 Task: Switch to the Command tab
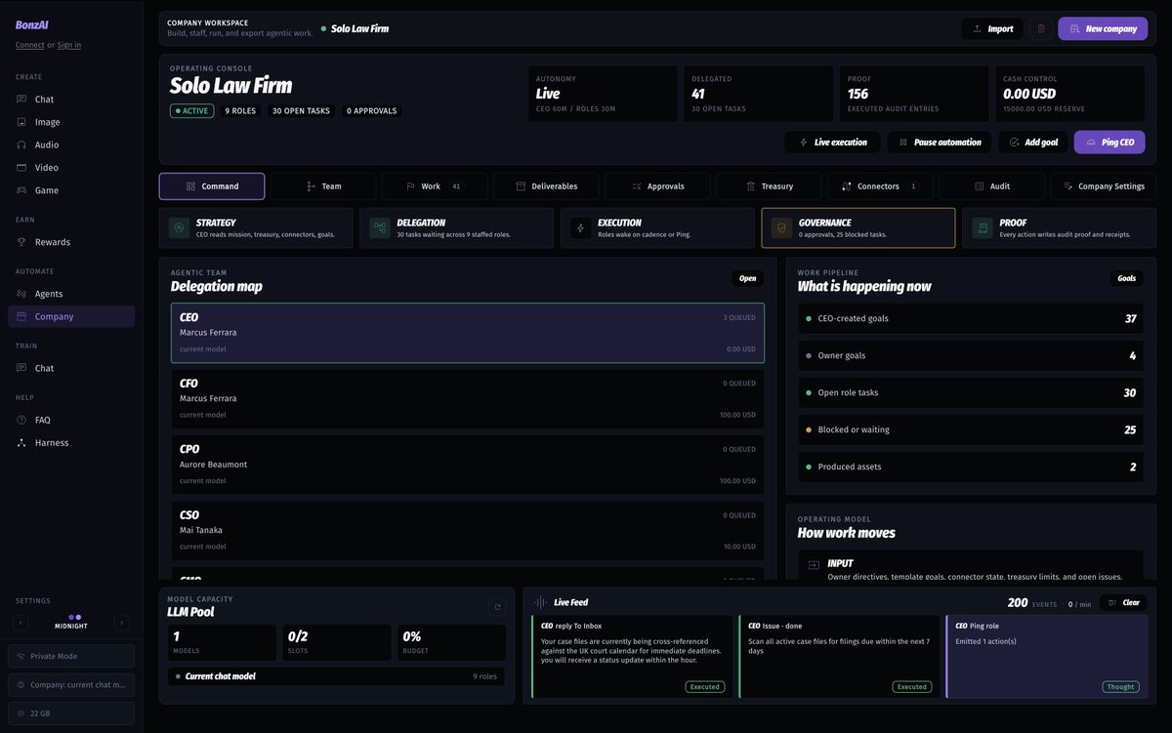pos(212,186)
